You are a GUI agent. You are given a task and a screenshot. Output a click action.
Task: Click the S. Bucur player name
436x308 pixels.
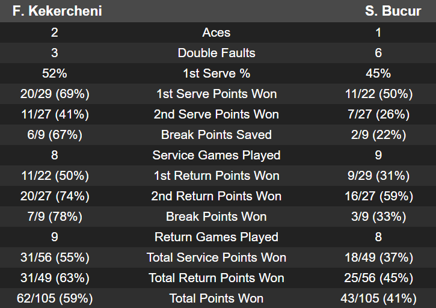(x=393, y=11)
